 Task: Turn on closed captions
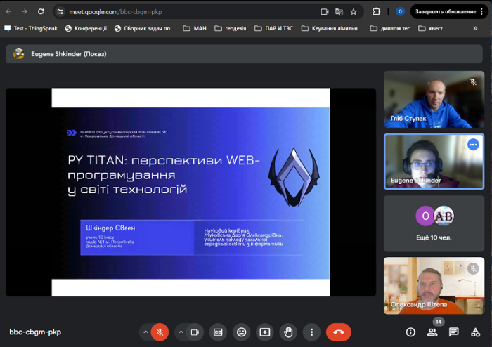point(219,332)
